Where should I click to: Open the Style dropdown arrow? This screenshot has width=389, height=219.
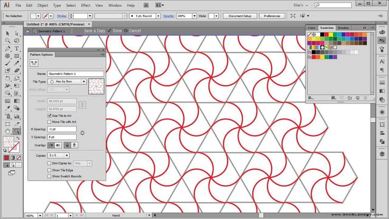pos(216,16)
